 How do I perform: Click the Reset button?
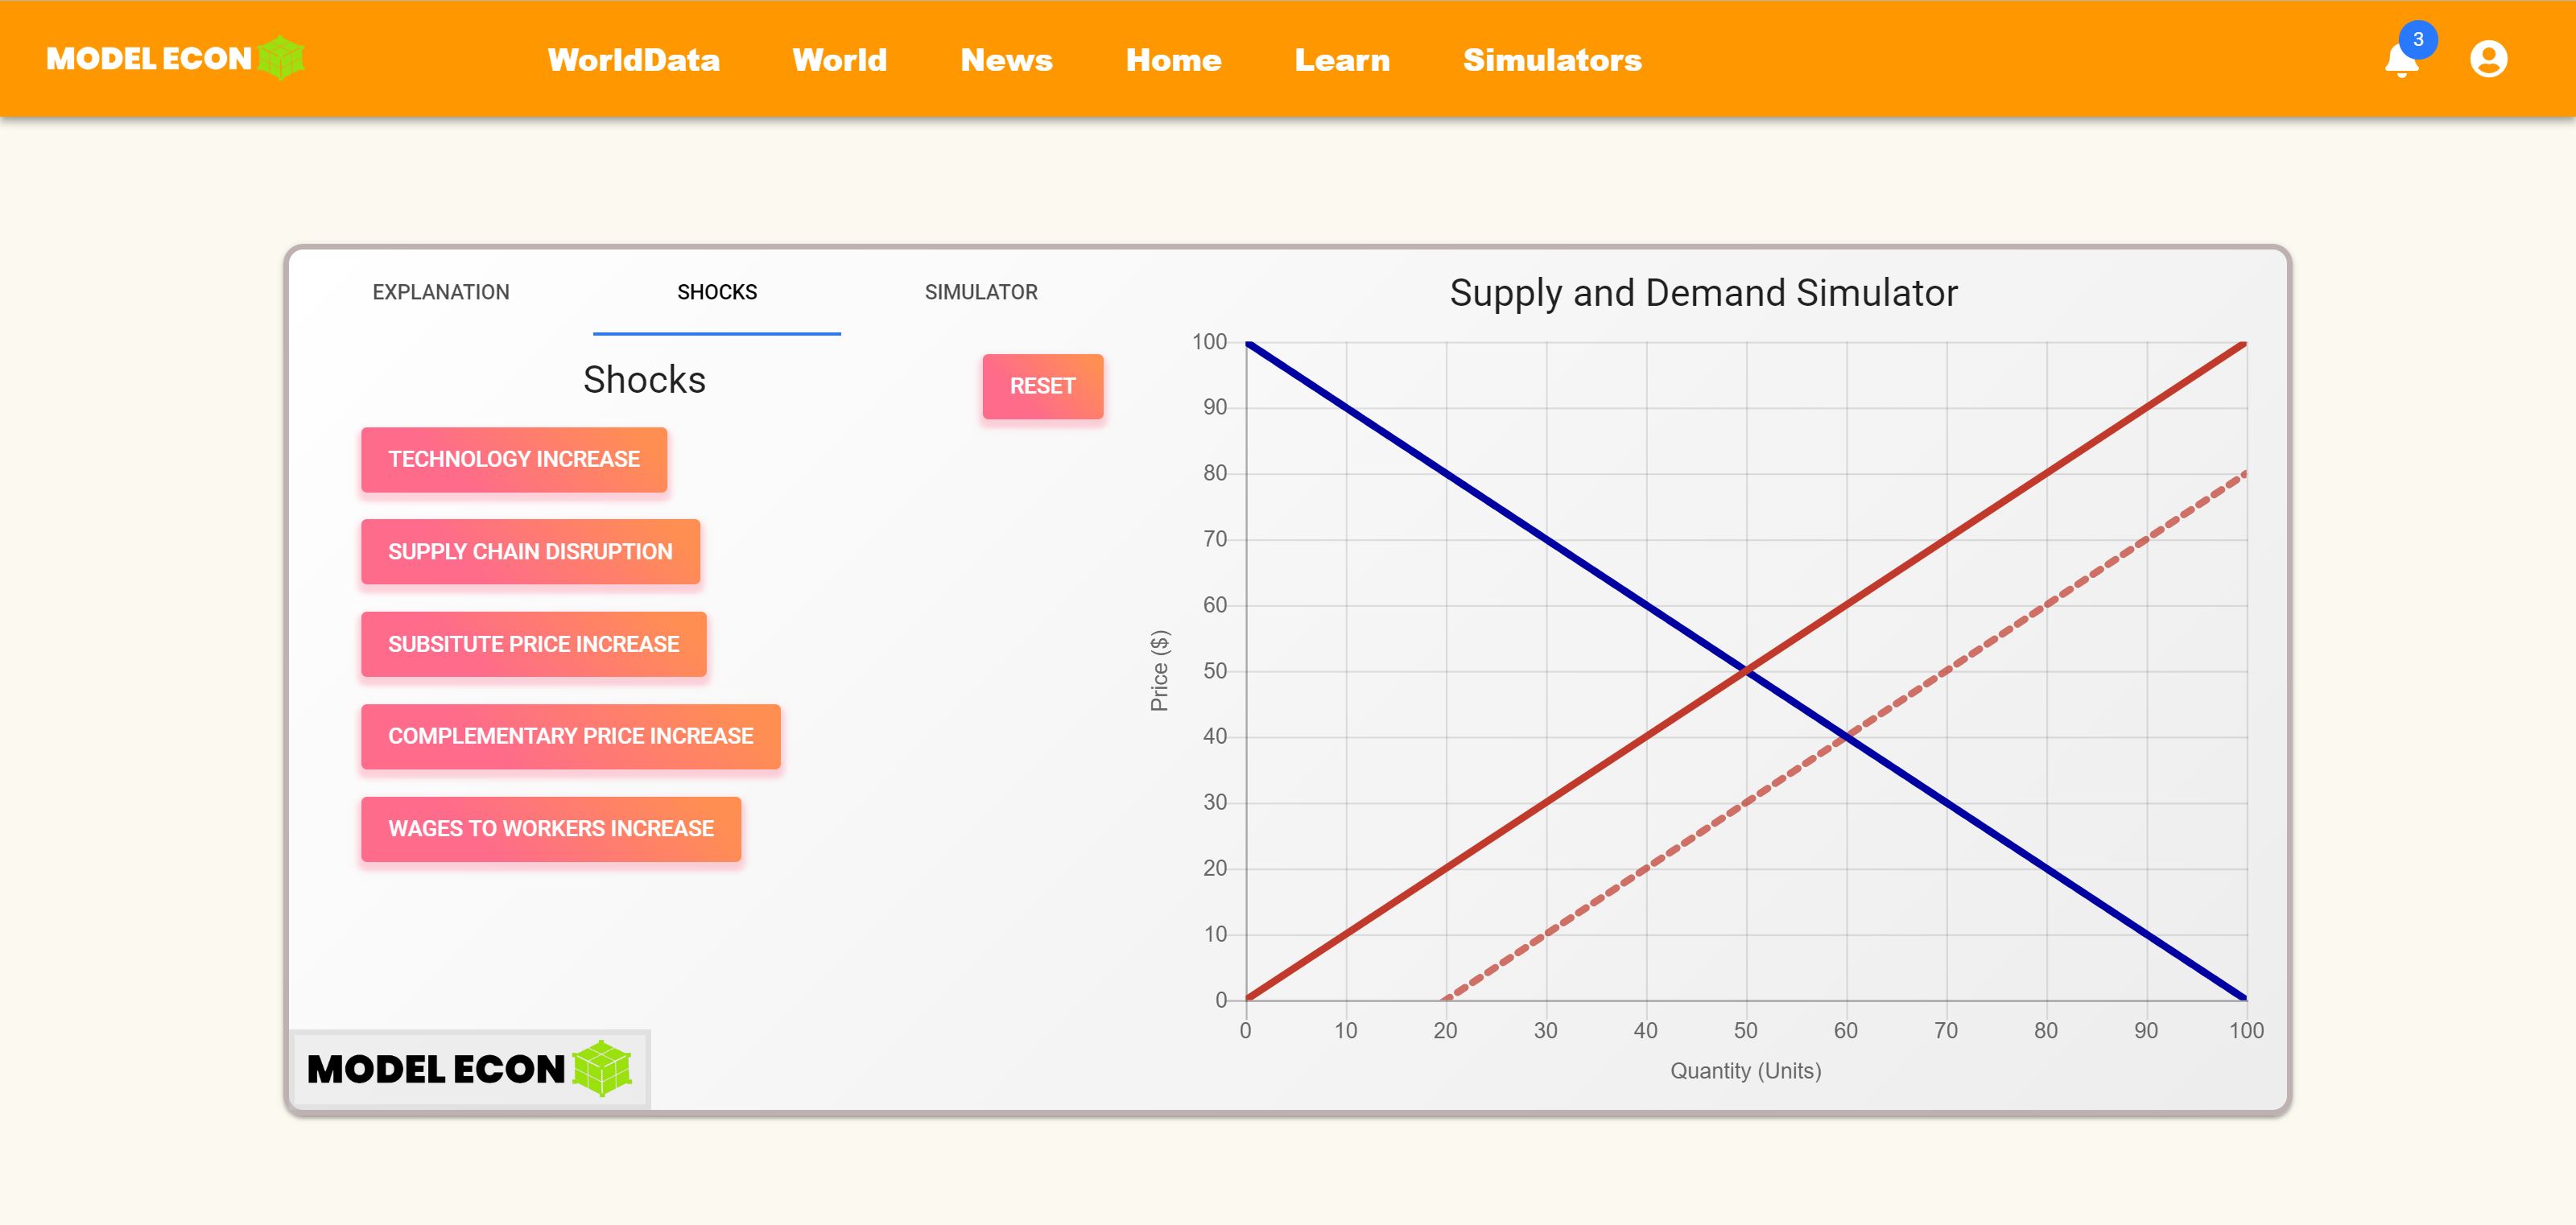click(x=1042, y=386)
